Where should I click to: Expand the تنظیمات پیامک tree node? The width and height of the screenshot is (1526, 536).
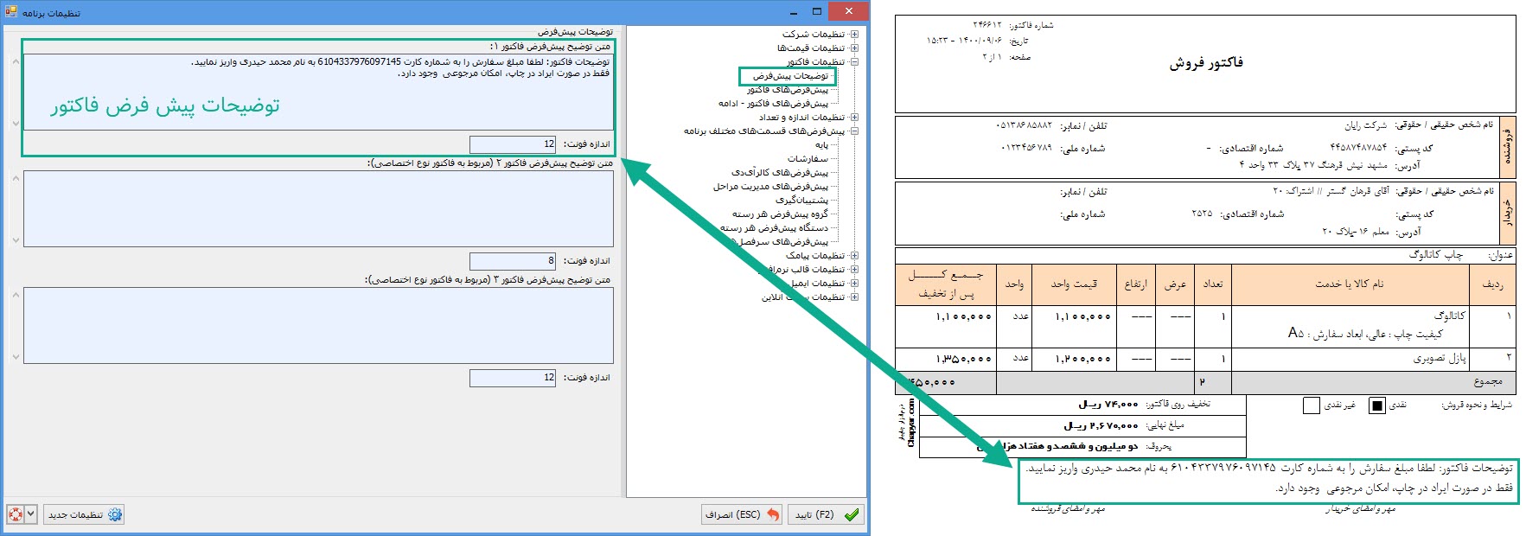coord(854,256)
